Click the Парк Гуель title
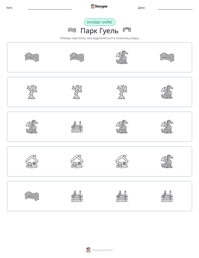Screen dimensions: 199x258 [x=99, y=31]
